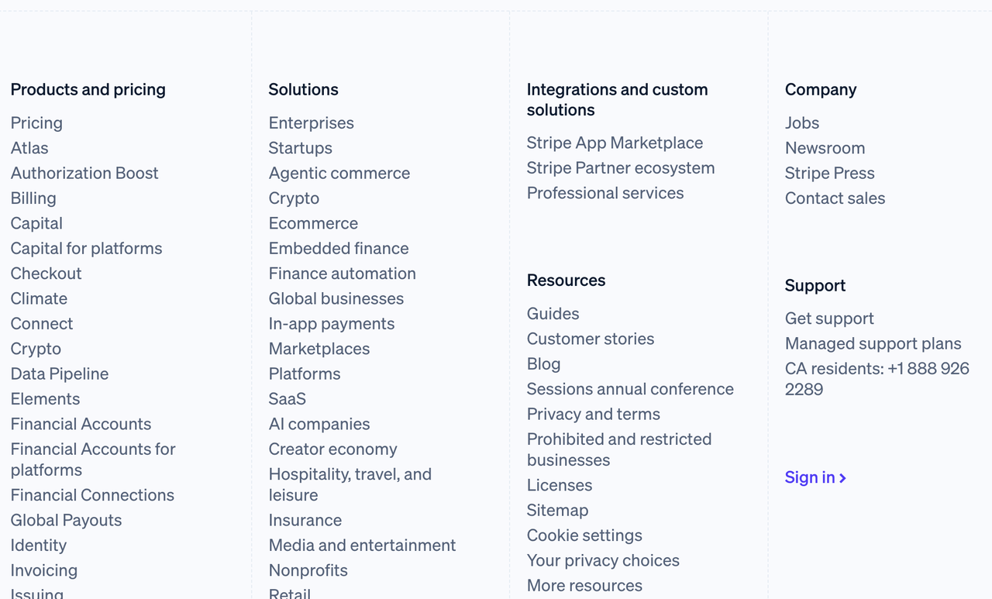The width and height of the screenshot is (992, 599).
Task: Open Authorization Boost link
Action: [x=84, y=173]
